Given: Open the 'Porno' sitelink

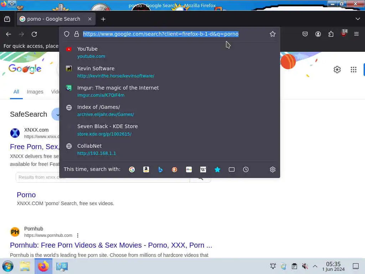Looking at the screenshot, I should (x=26, y=195).
